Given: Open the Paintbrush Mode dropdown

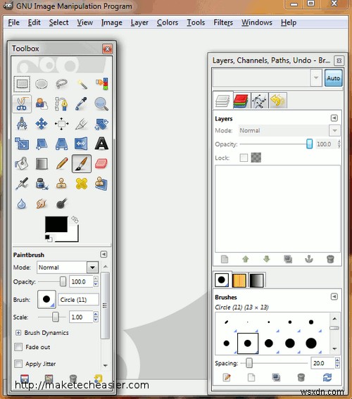Looking at the screenshot, I should pyautogui.click(x=68, y=267).
